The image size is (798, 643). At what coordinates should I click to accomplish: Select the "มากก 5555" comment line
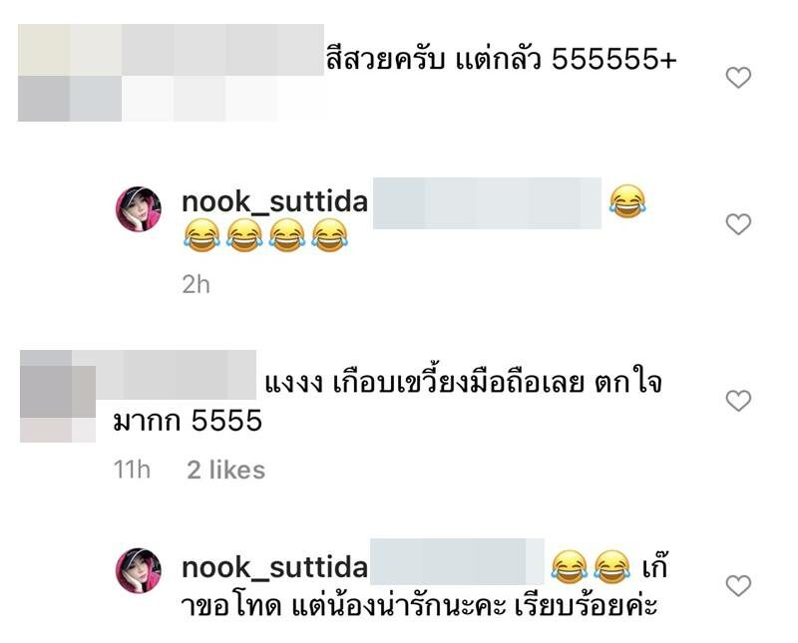point(188,421)
